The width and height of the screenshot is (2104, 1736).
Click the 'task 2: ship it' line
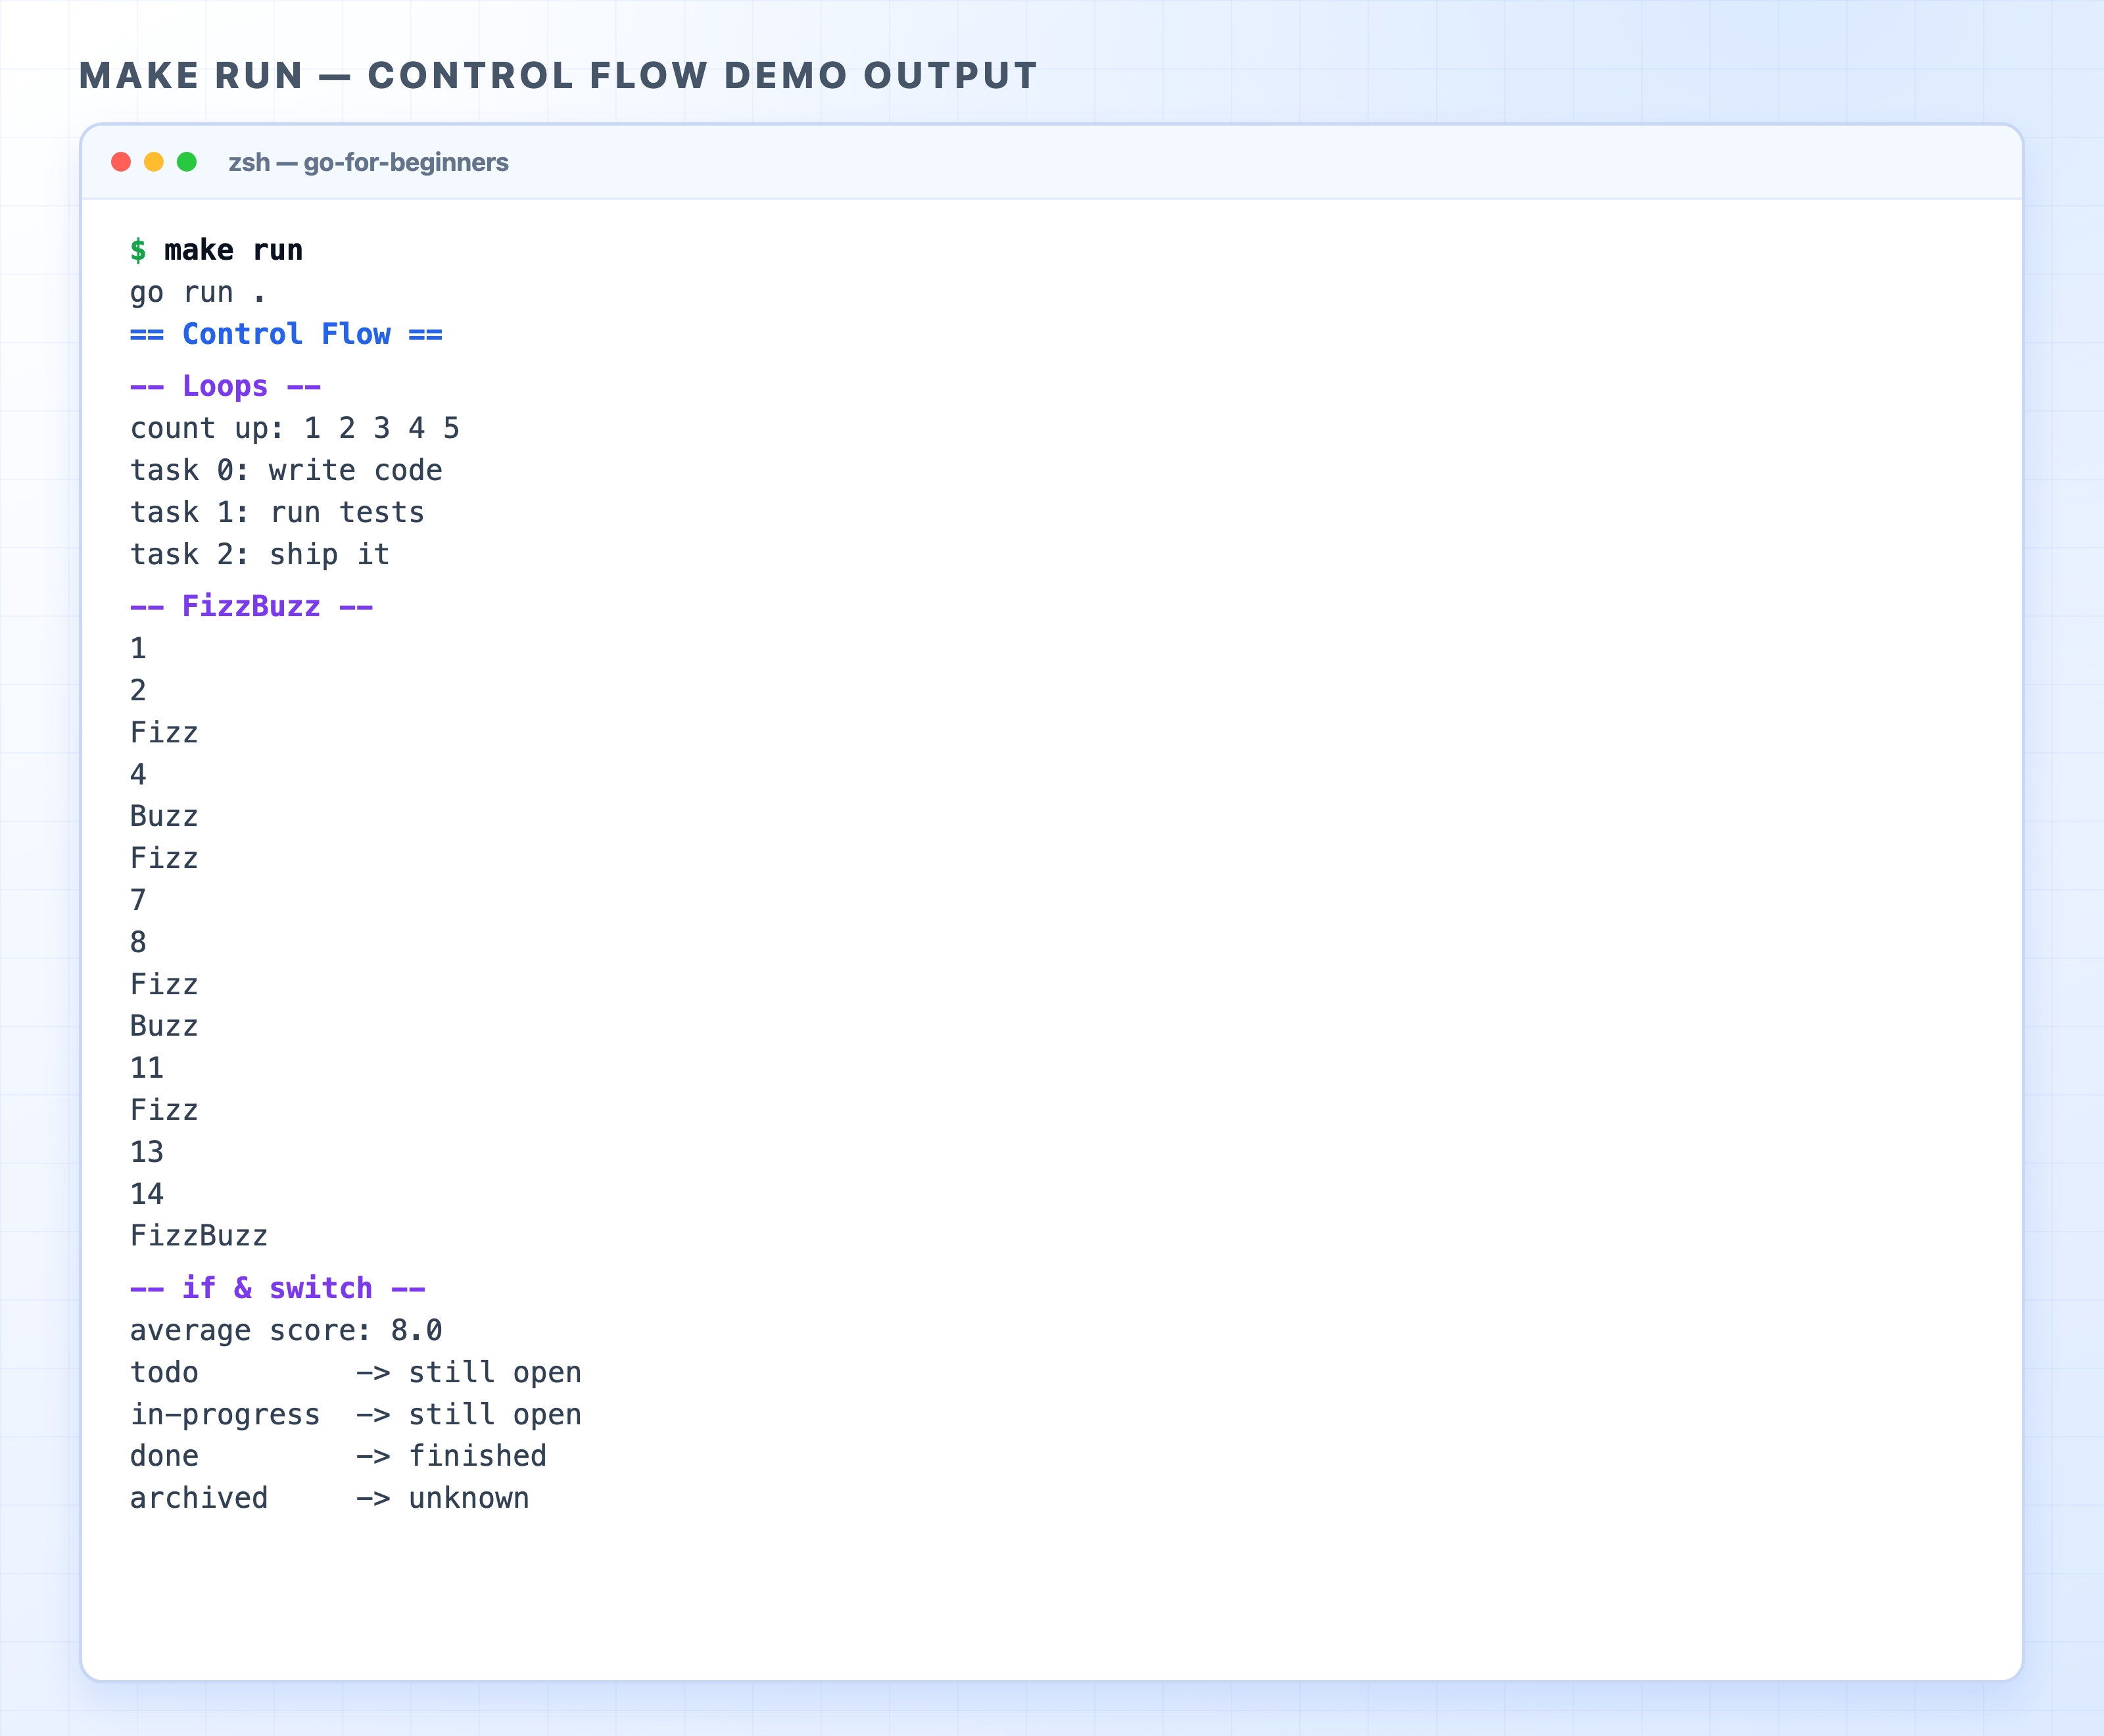pos(260,554)
